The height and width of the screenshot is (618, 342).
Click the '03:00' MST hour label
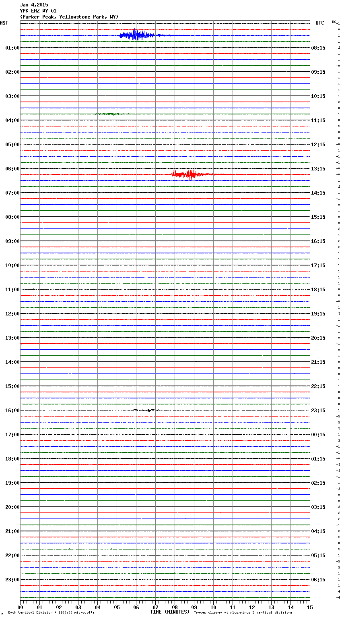point(12,96)
